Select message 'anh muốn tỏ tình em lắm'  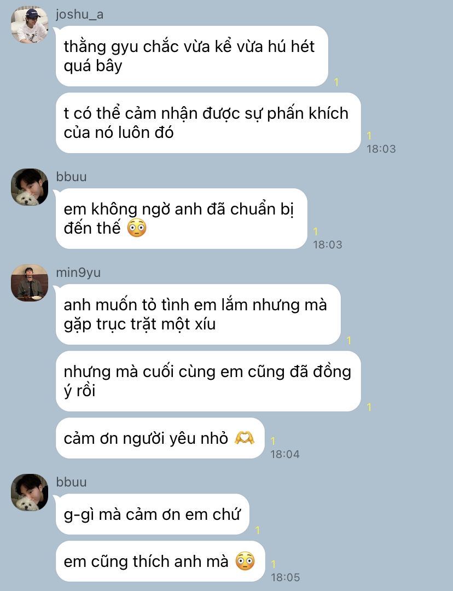[x=198, y=314]
